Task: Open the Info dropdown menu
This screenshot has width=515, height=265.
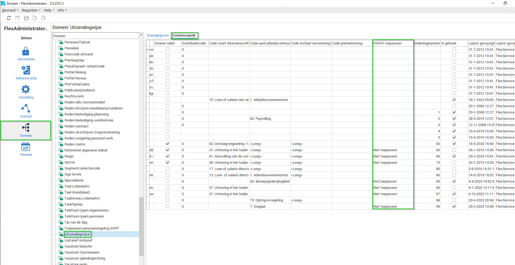Action: point(62,10)
